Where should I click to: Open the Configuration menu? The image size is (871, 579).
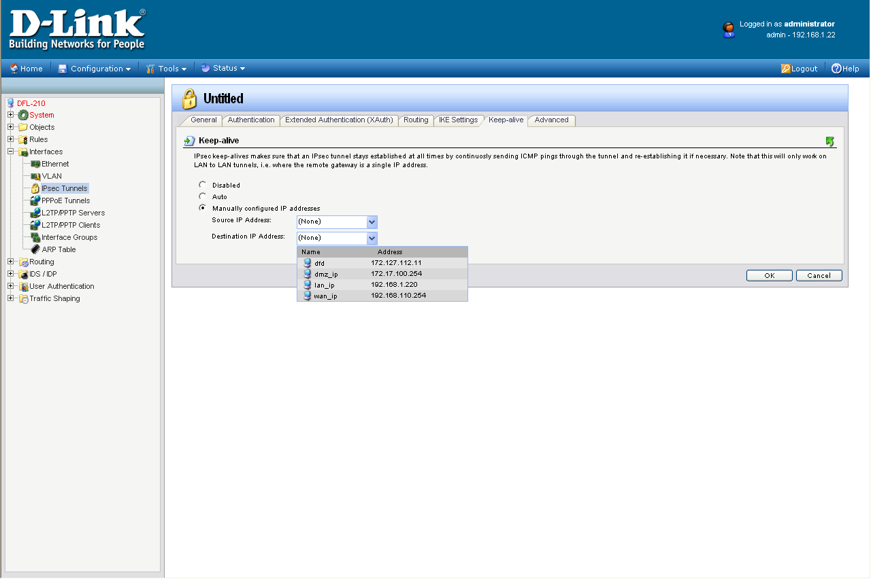[94, 69]
